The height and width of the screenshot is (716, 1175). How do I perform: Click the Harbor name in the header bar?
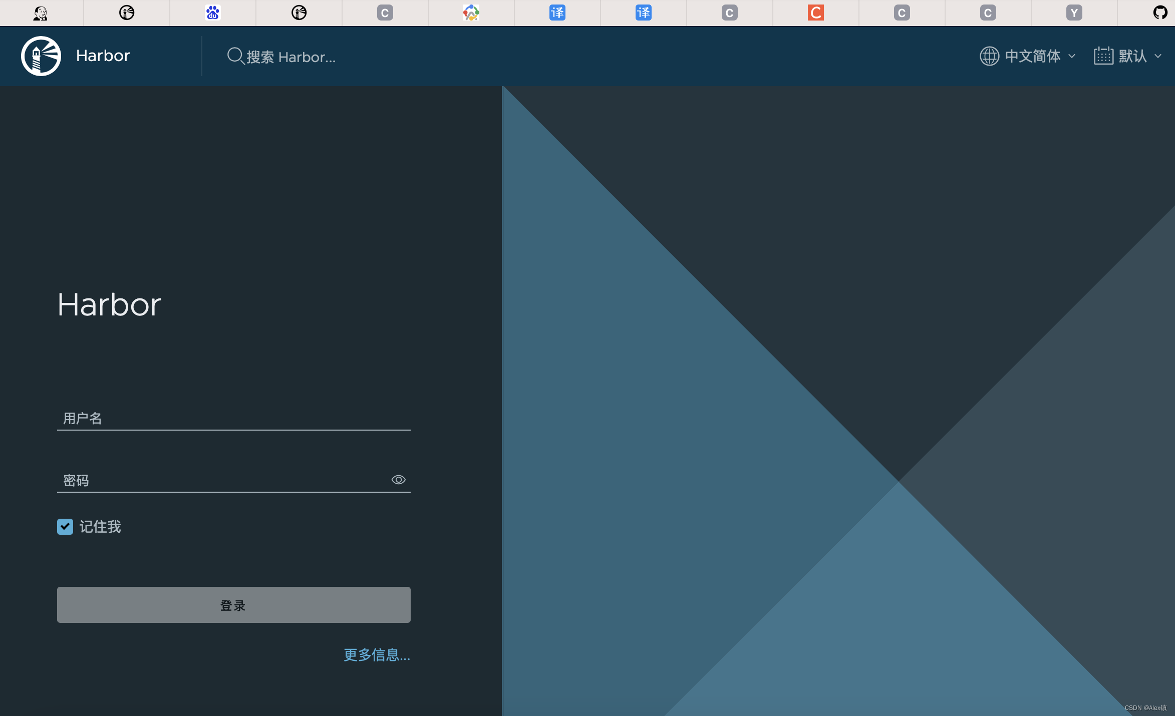coord(103,56)
